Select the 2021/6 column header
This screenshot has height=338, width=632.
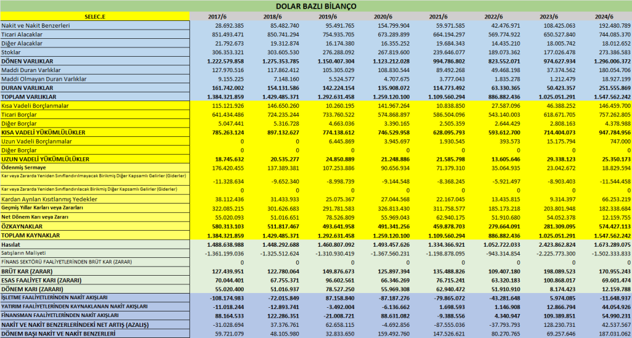438,17
